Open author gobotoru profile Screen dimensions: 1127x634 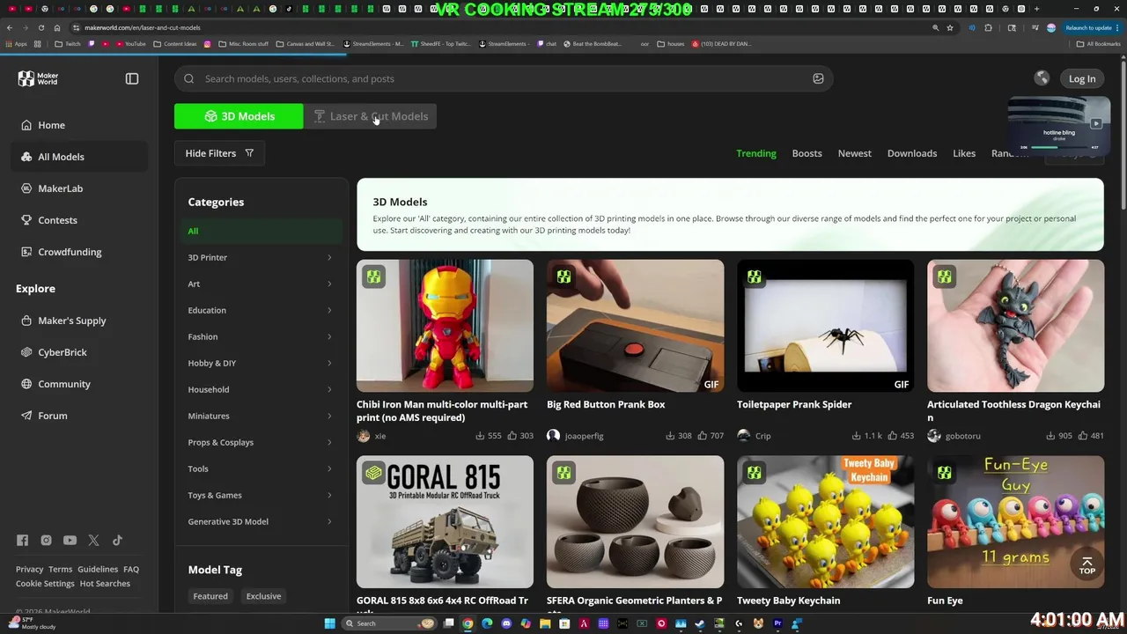962,436
